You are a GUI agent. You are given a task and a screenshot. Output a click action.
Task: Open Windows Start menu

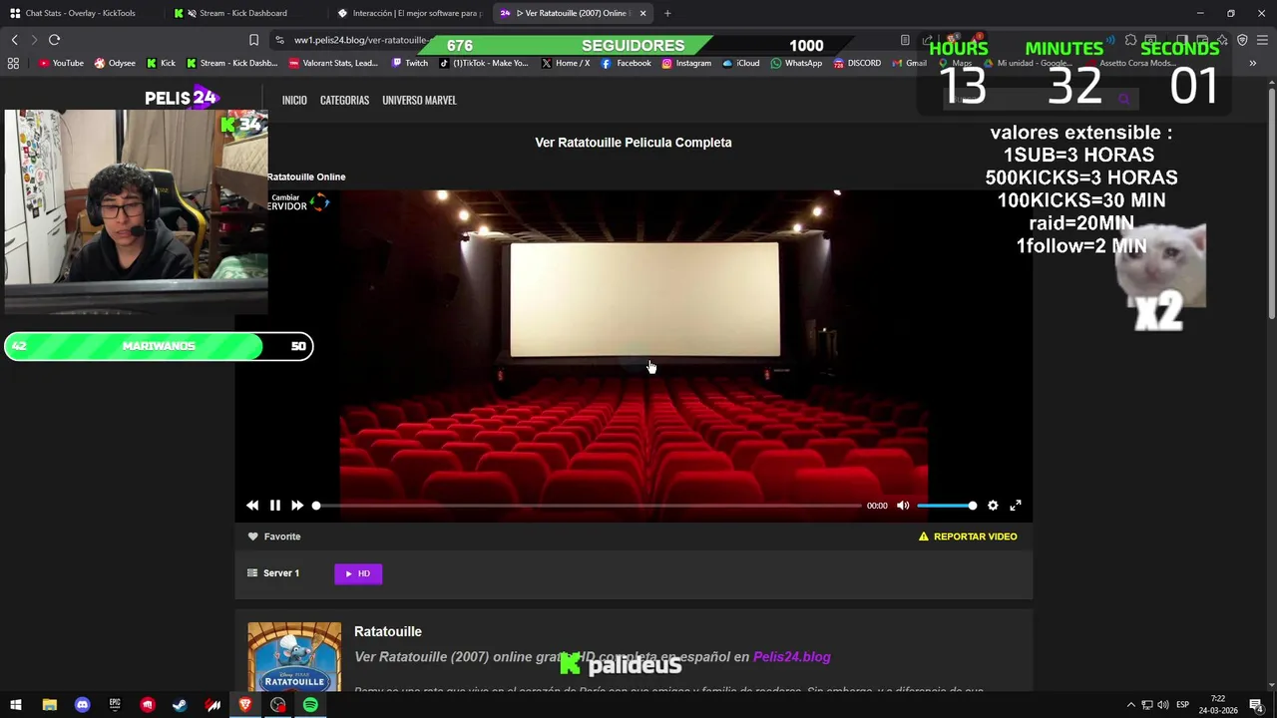[15, 705]
